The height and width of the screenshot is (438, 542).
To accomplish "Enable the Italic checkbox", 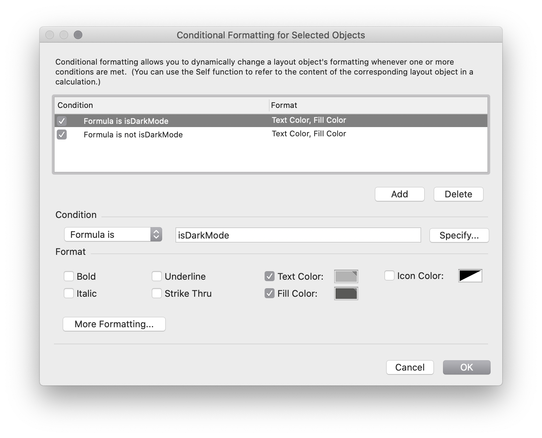I will (69, 293).
